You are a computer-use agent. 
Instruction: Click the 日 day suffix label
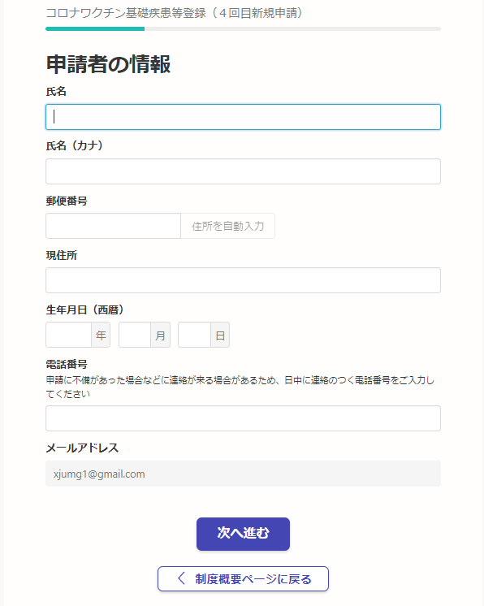pos(220,335)
